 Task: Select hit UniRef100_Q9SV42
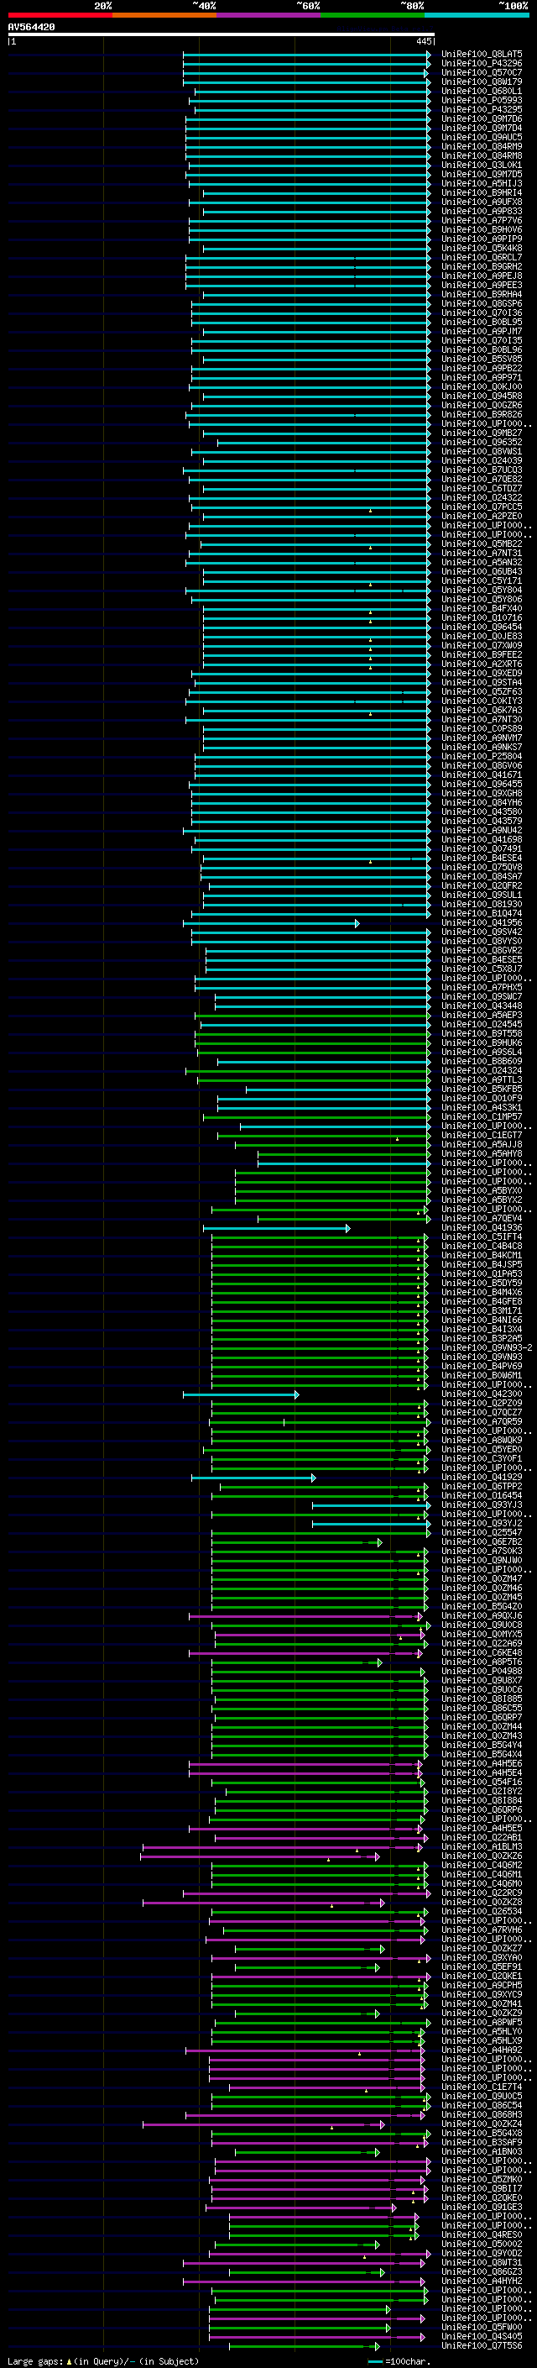(482, 932)
